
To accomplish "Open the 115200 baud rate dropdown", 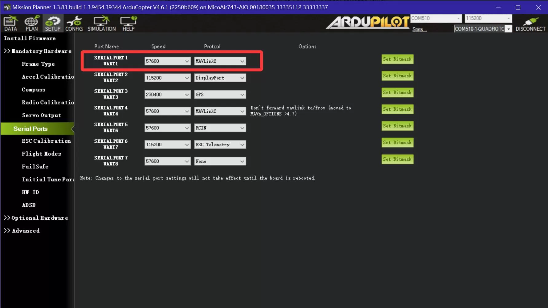I will point(488,18).
